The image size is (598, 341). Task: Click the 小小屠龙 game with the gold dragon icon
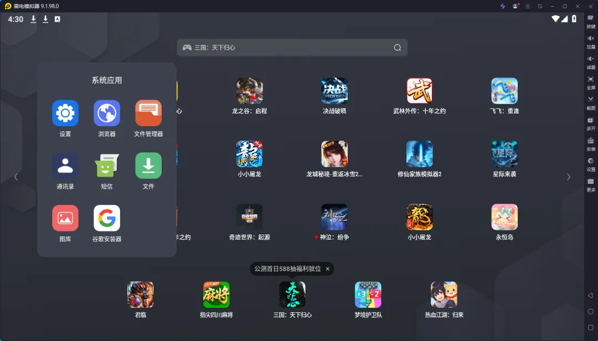[x=420, y=217]
